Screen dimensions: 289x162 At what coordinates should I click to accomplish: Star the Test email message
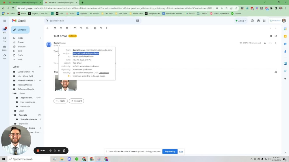[x=265, y=43]
